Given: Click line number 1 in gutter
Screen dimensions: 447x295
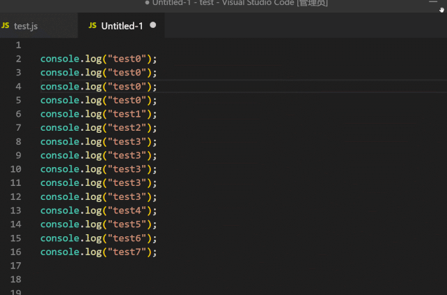Looking at the screenshot, I should (x=18, y=45).
